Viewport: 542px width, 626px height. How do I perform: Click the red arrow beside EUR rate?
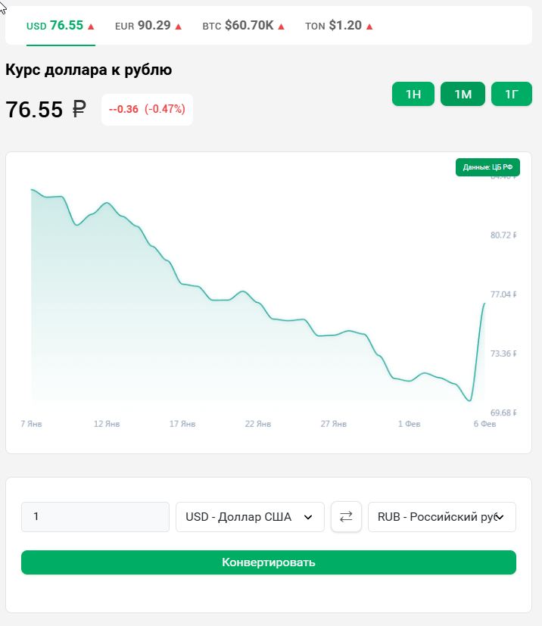click(x=179, y=26)
